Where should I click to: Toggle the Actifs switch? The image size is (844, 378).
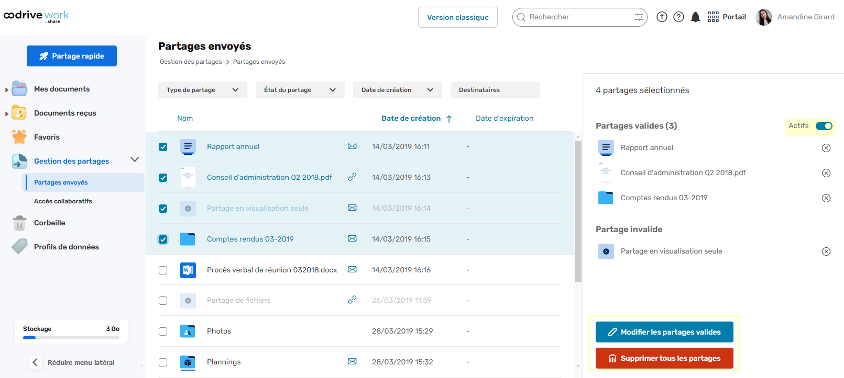point(824,126)
